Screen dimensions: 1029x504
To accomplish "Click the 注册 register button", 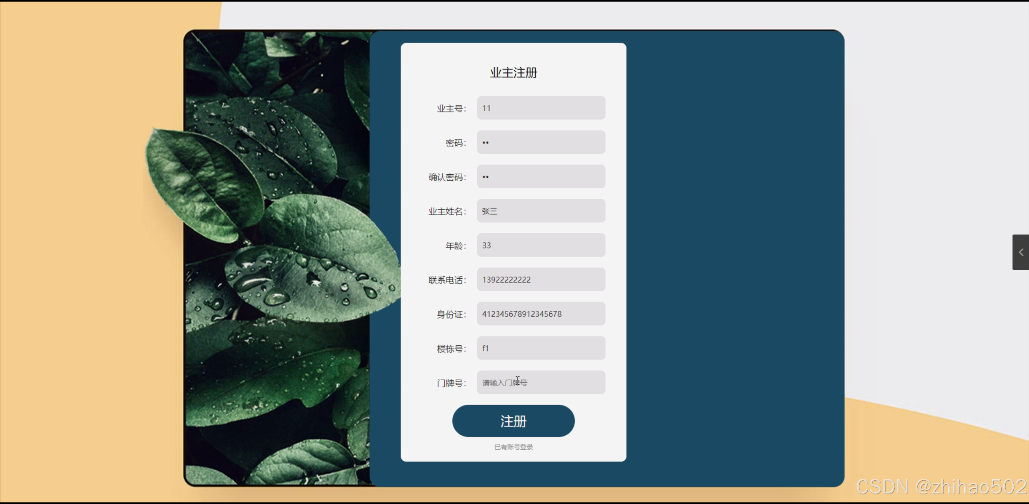I will (513, 421).
